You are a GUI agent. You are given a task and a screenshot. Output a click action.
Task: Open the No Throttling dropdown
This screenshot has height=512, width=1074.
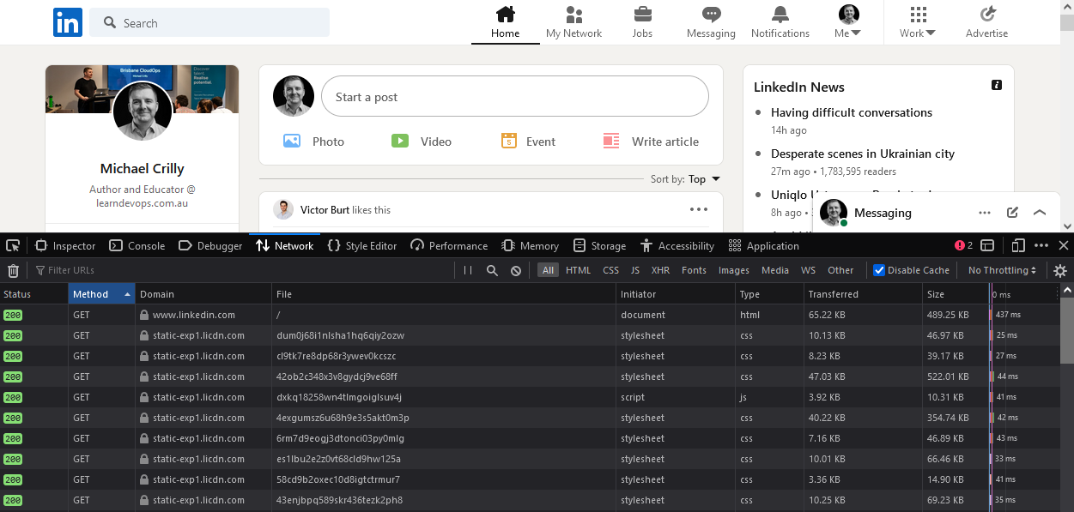[1001, 269]
